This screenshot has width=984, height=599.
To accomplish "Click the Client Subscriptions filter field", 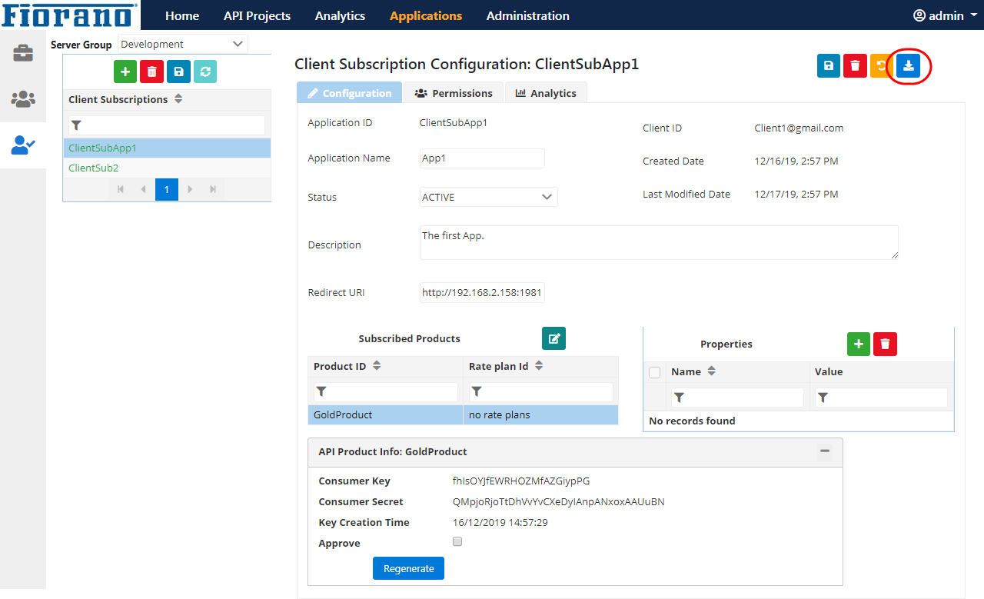I will (x=167, y=125).
